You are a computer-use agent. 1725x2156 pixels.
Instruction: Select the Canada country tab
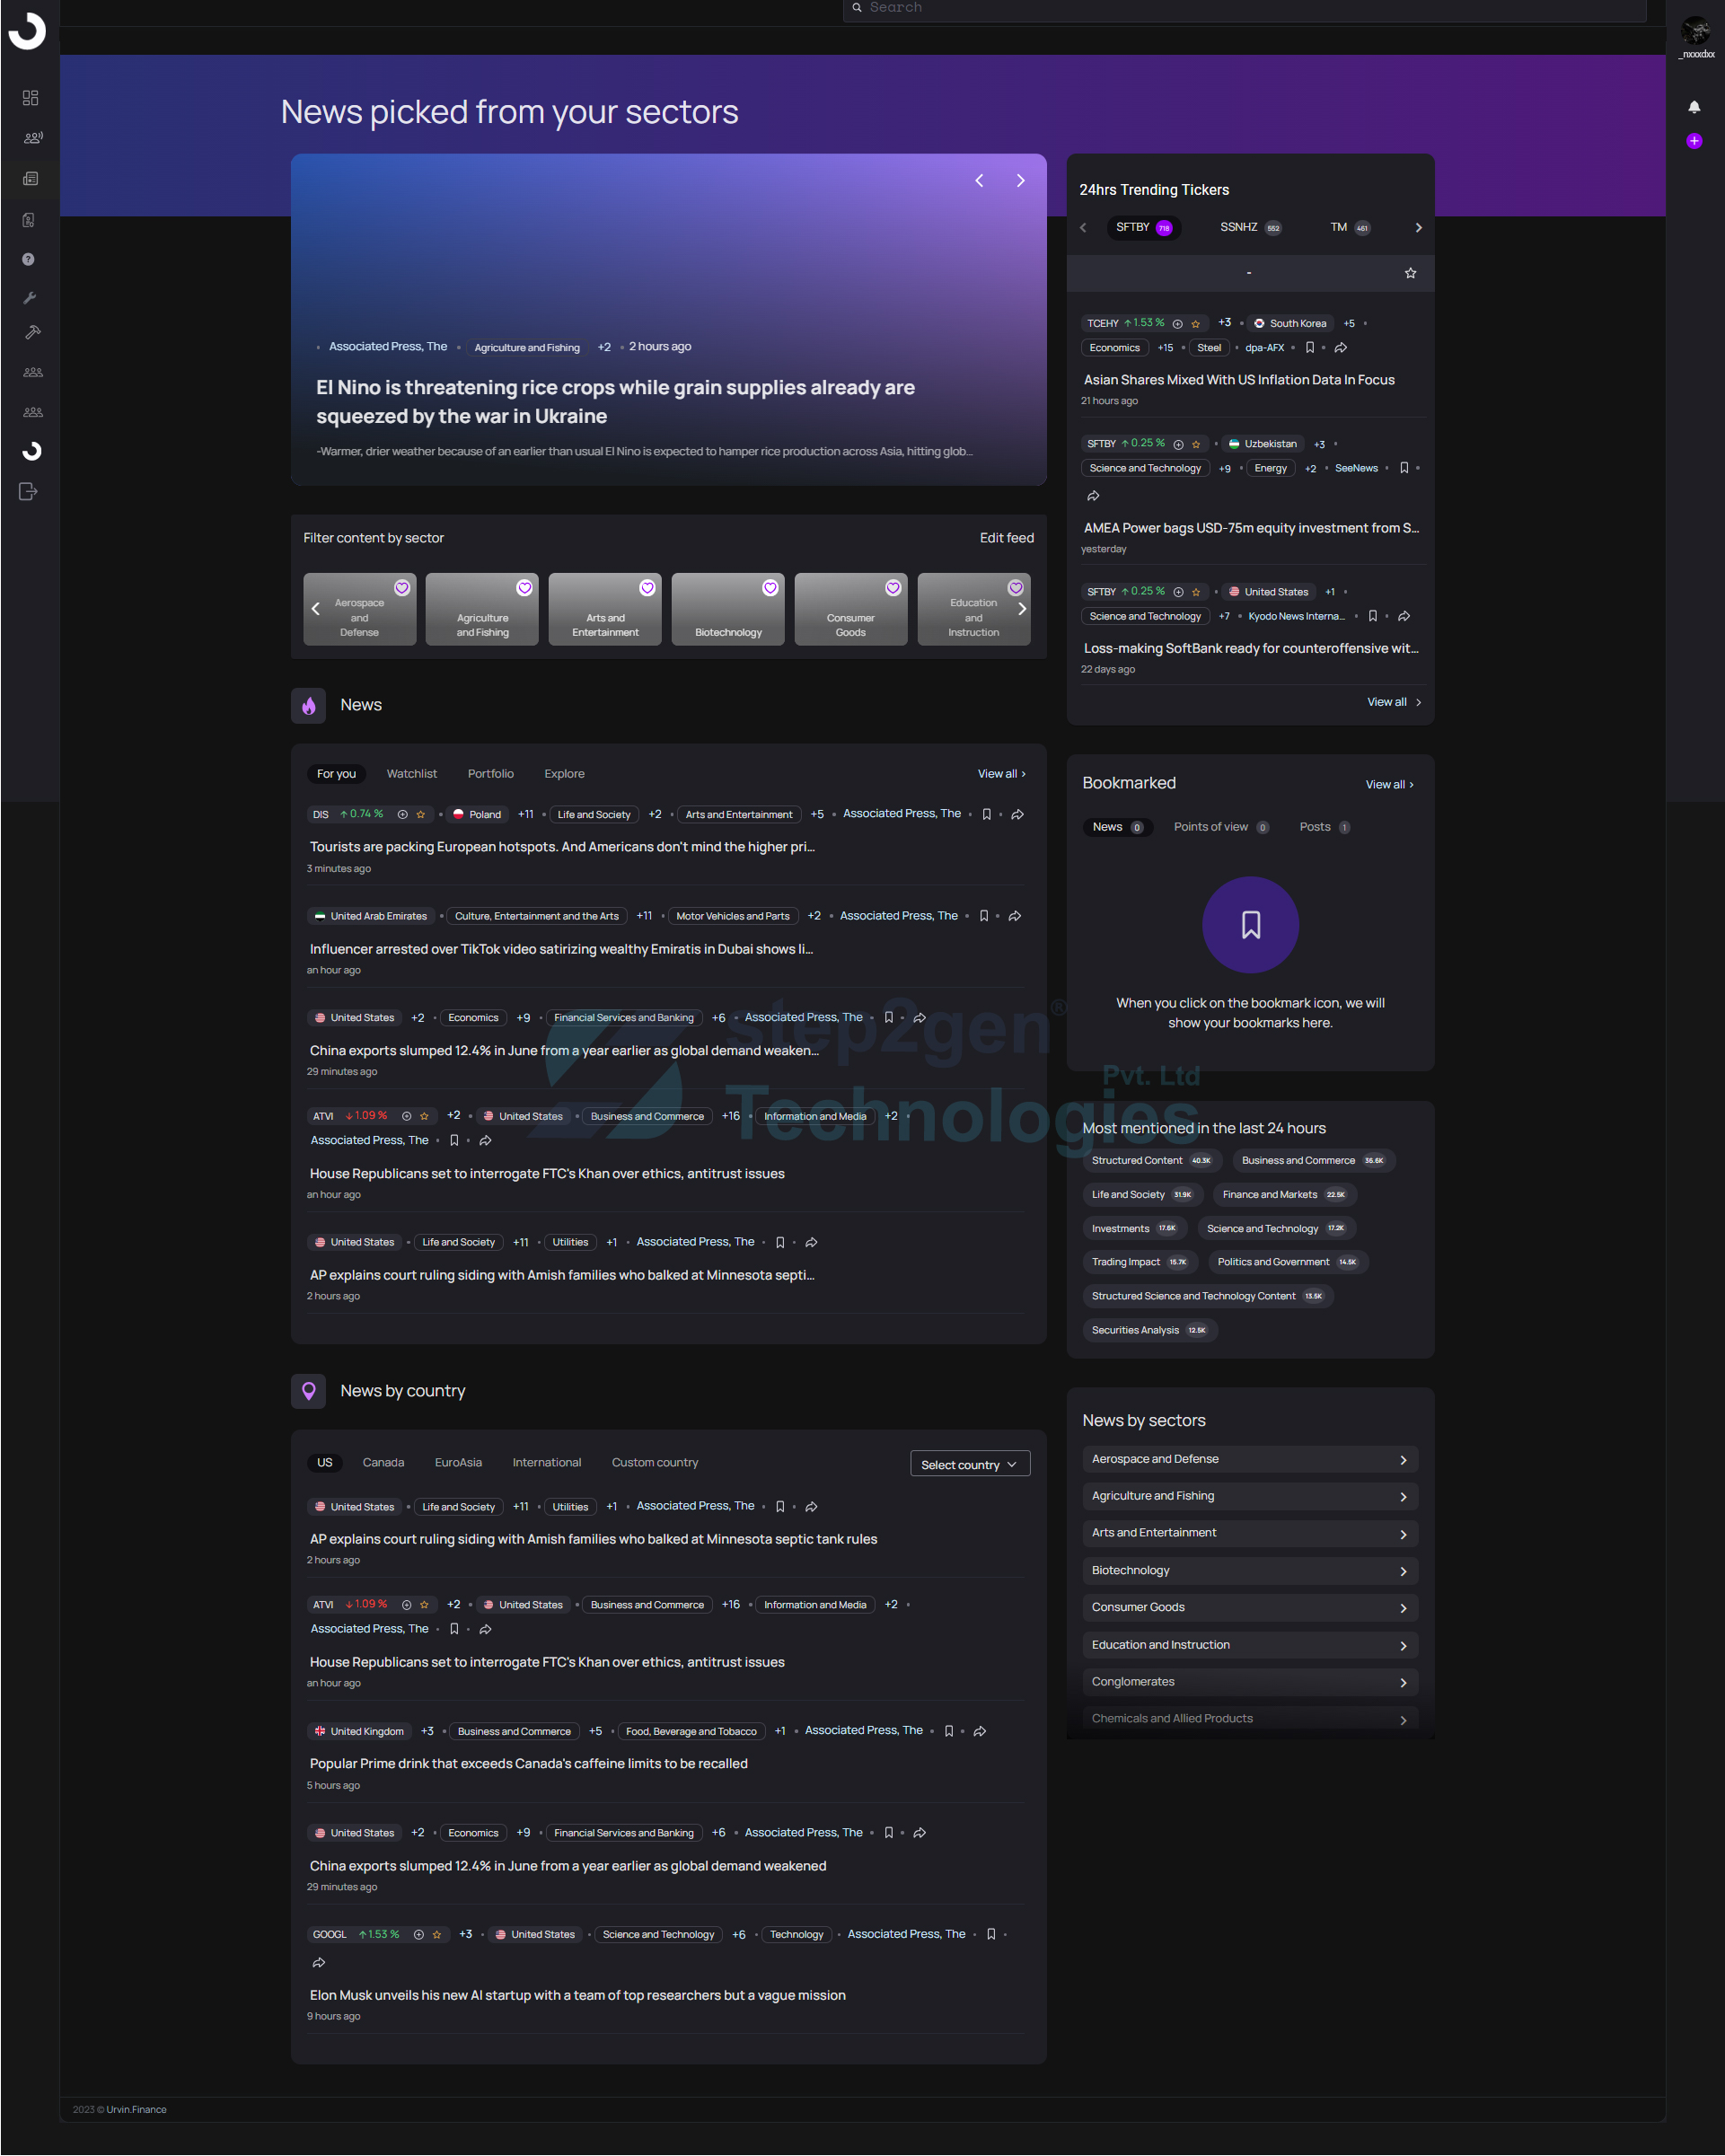(x=383, y=1463)
